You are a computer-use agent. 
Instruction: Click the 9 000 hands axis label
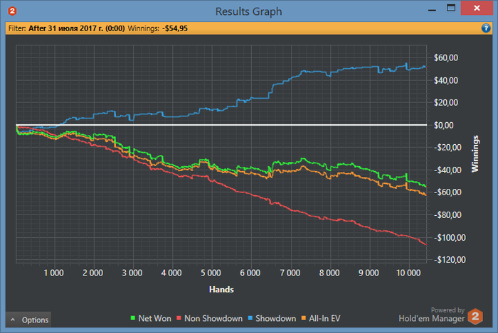369,273
